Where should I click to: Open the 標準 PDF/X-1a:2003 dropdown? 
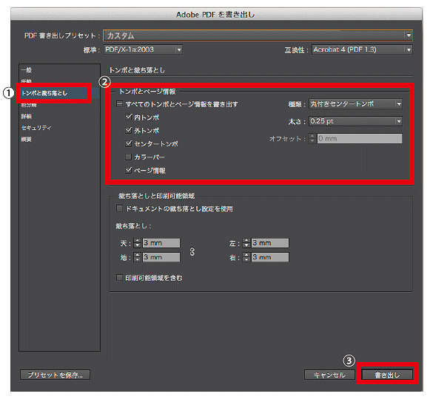(143, 50)
